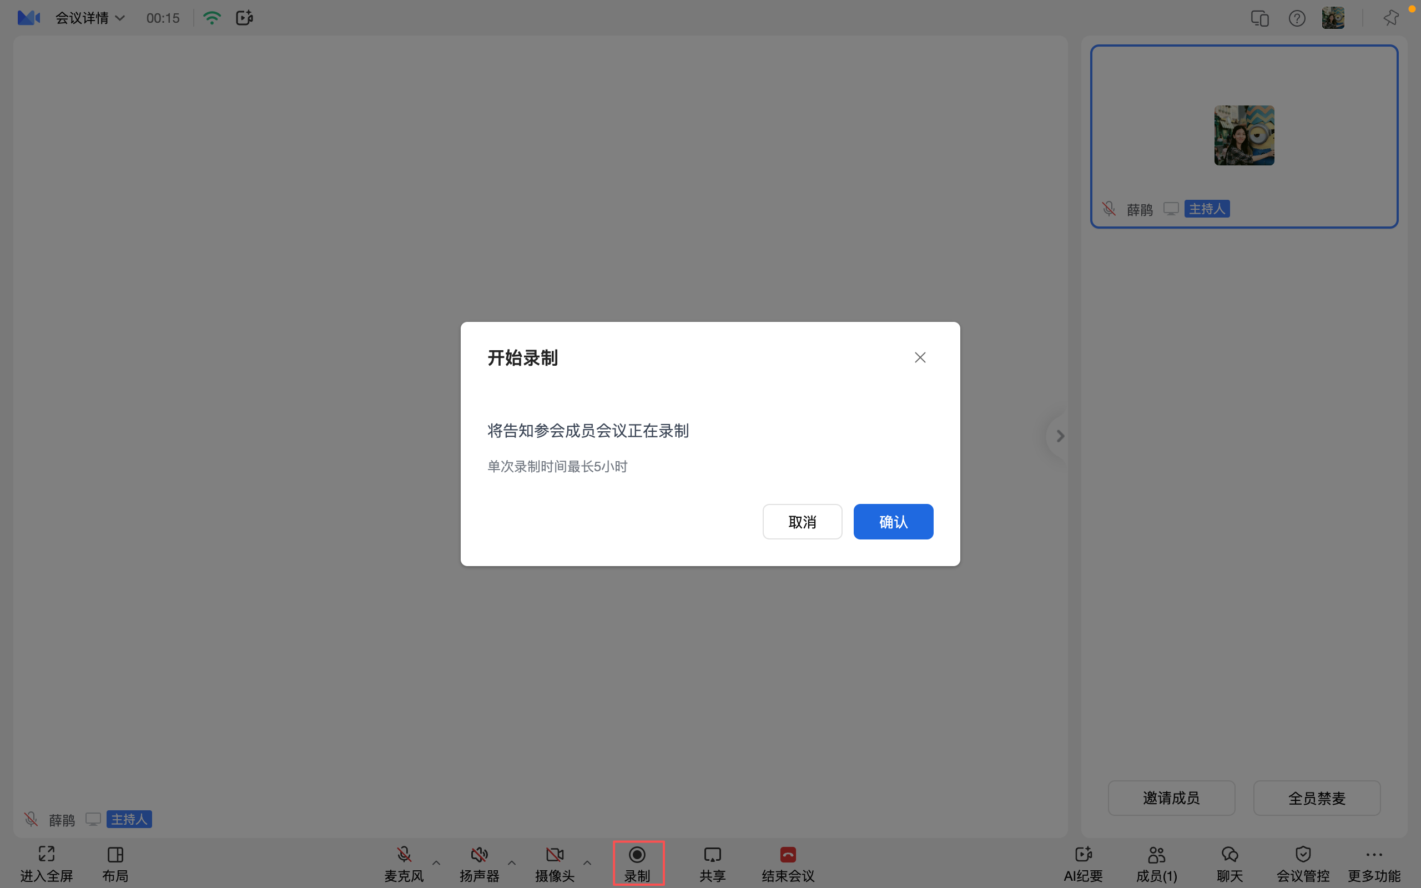This screenshot has width=1421, height=888.
Task: Click the 主持人 badge in side panel
Action: pos(1207,209)
